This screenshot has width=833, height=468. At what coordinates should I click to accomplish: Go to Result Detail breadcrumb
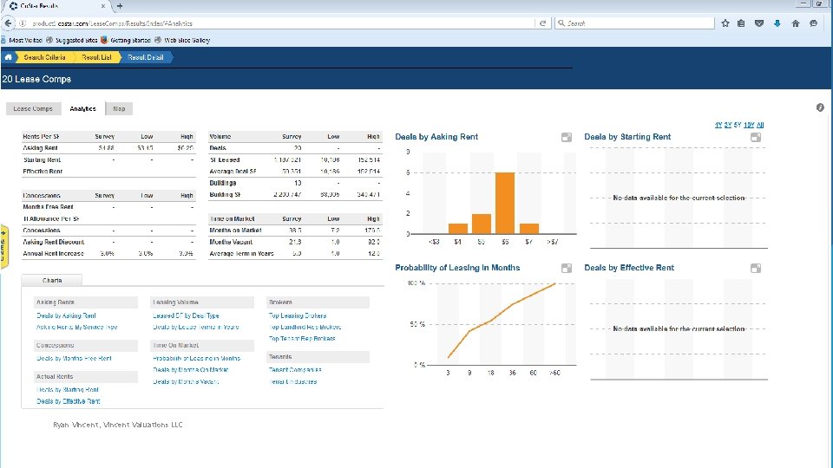pyautogui.click(x=146, y=57)
